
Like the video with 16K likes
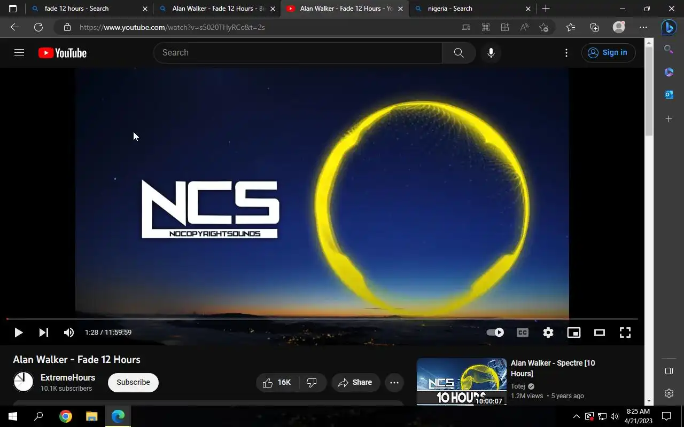277,382
